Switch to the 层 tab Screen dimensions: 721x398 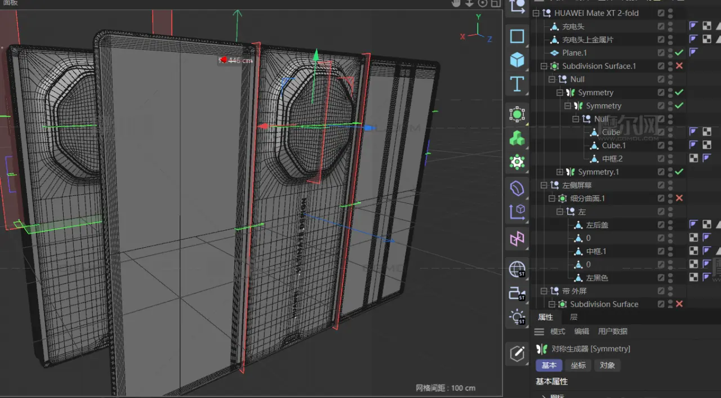574,317
